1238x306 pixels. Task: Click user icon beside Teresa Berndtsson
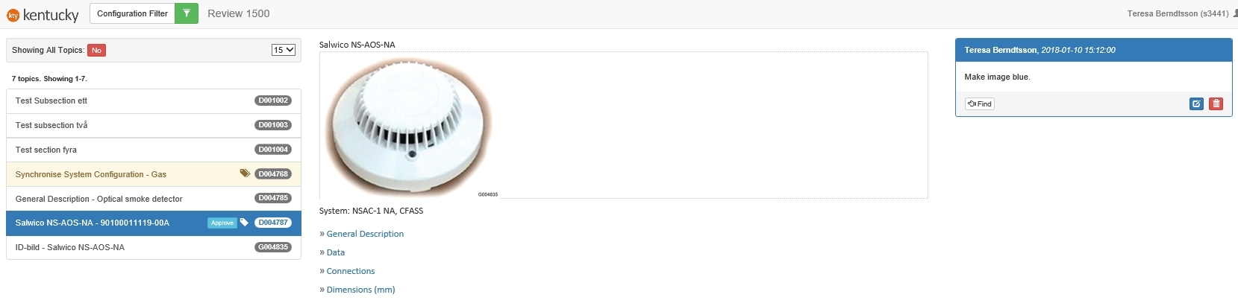coord(1236,13)
